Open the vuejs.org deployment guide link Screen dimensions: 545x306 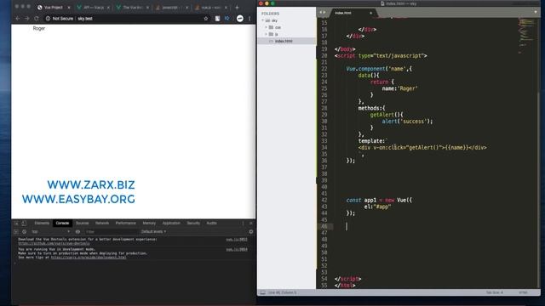pos(89,258)
